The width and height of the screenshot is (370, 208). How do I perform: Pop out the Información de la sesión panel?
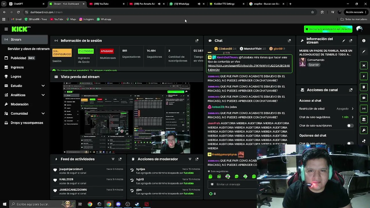tap(197, 41)
